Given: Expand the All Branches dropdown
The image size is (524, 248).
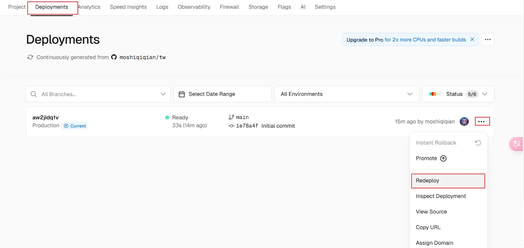Looking at the screenshot, I should (x=163, y=94).
